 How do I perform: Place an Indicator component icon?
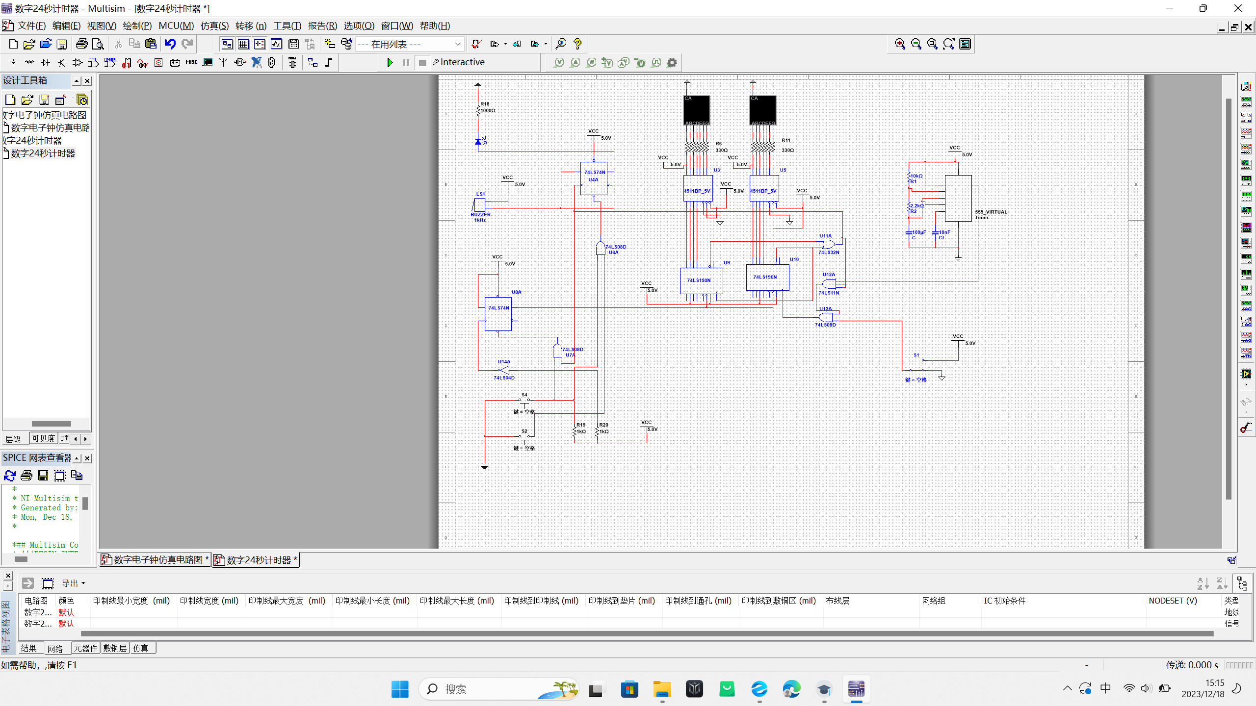coord(158,62)
